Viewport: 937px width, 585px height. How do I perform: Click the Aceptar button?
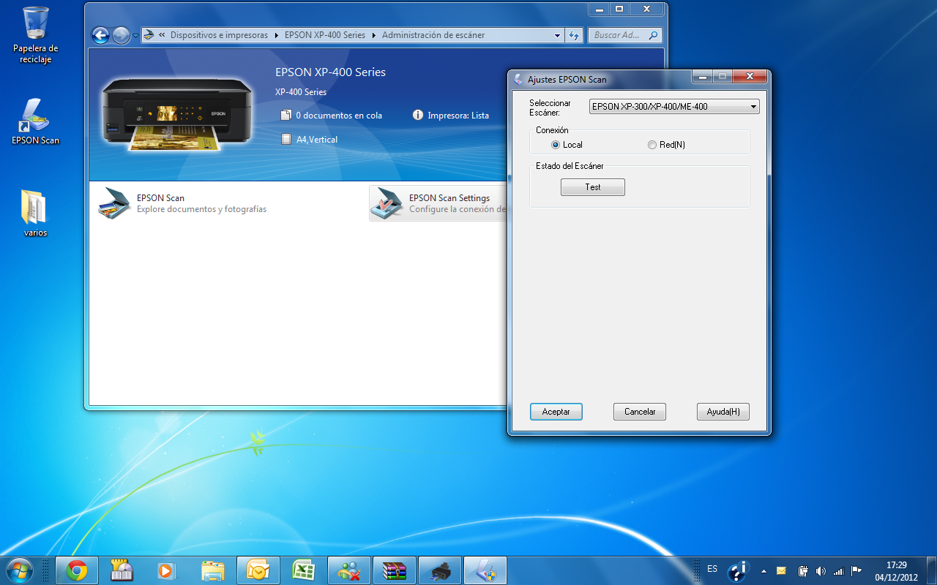[x=556, y=412]
